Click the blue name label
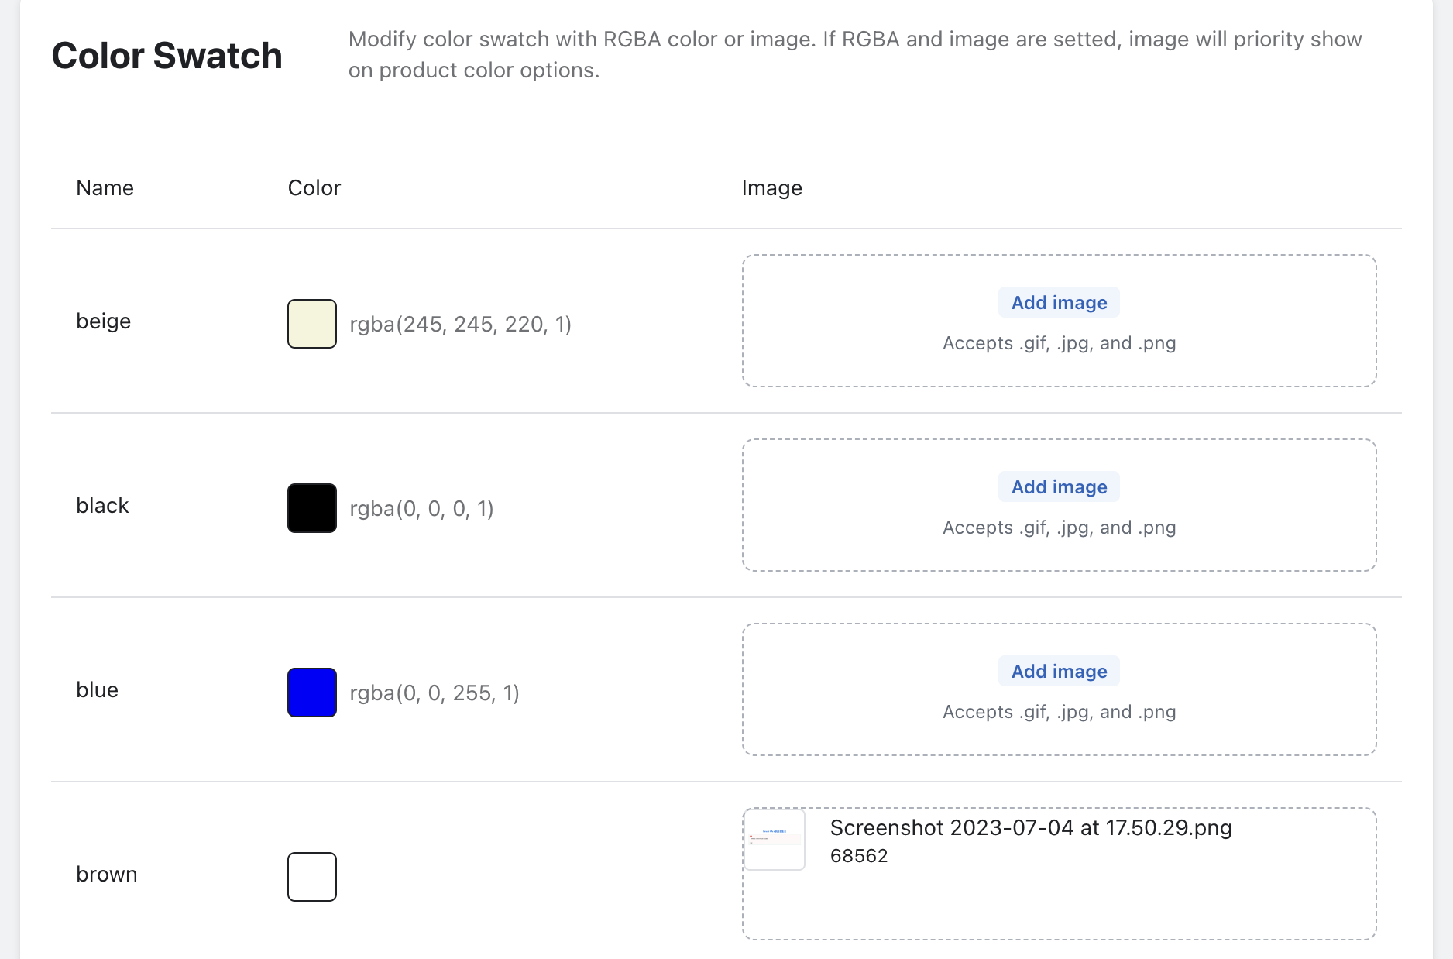1453x959 pixels. click(x=97, y=690)
